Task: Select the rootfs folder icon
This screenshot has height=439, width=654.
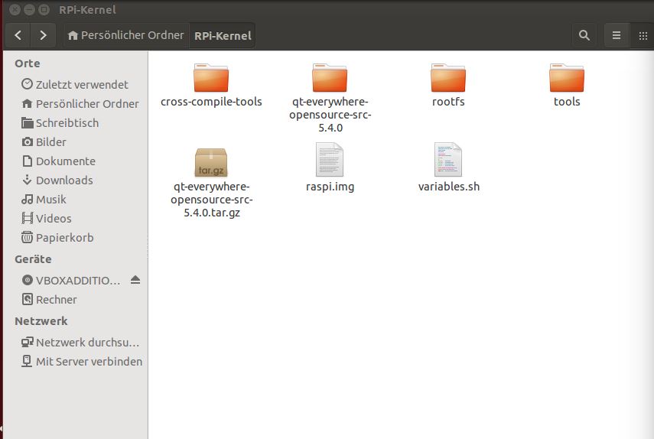Action: 448,77
